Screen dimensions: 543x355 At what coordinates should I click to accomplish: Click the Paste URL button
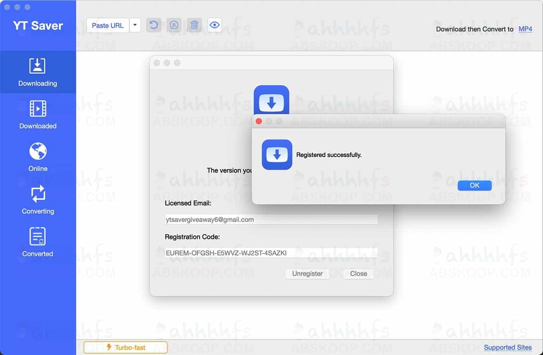108,25
